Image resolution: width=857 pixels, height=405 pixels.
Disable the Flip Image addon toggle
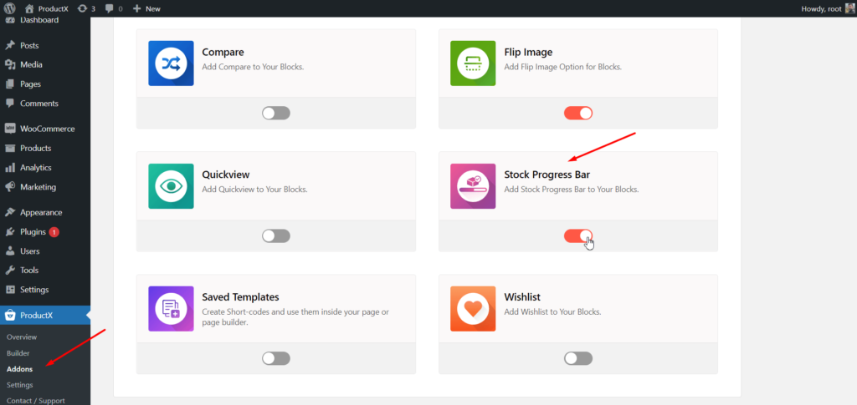point(578,114)
